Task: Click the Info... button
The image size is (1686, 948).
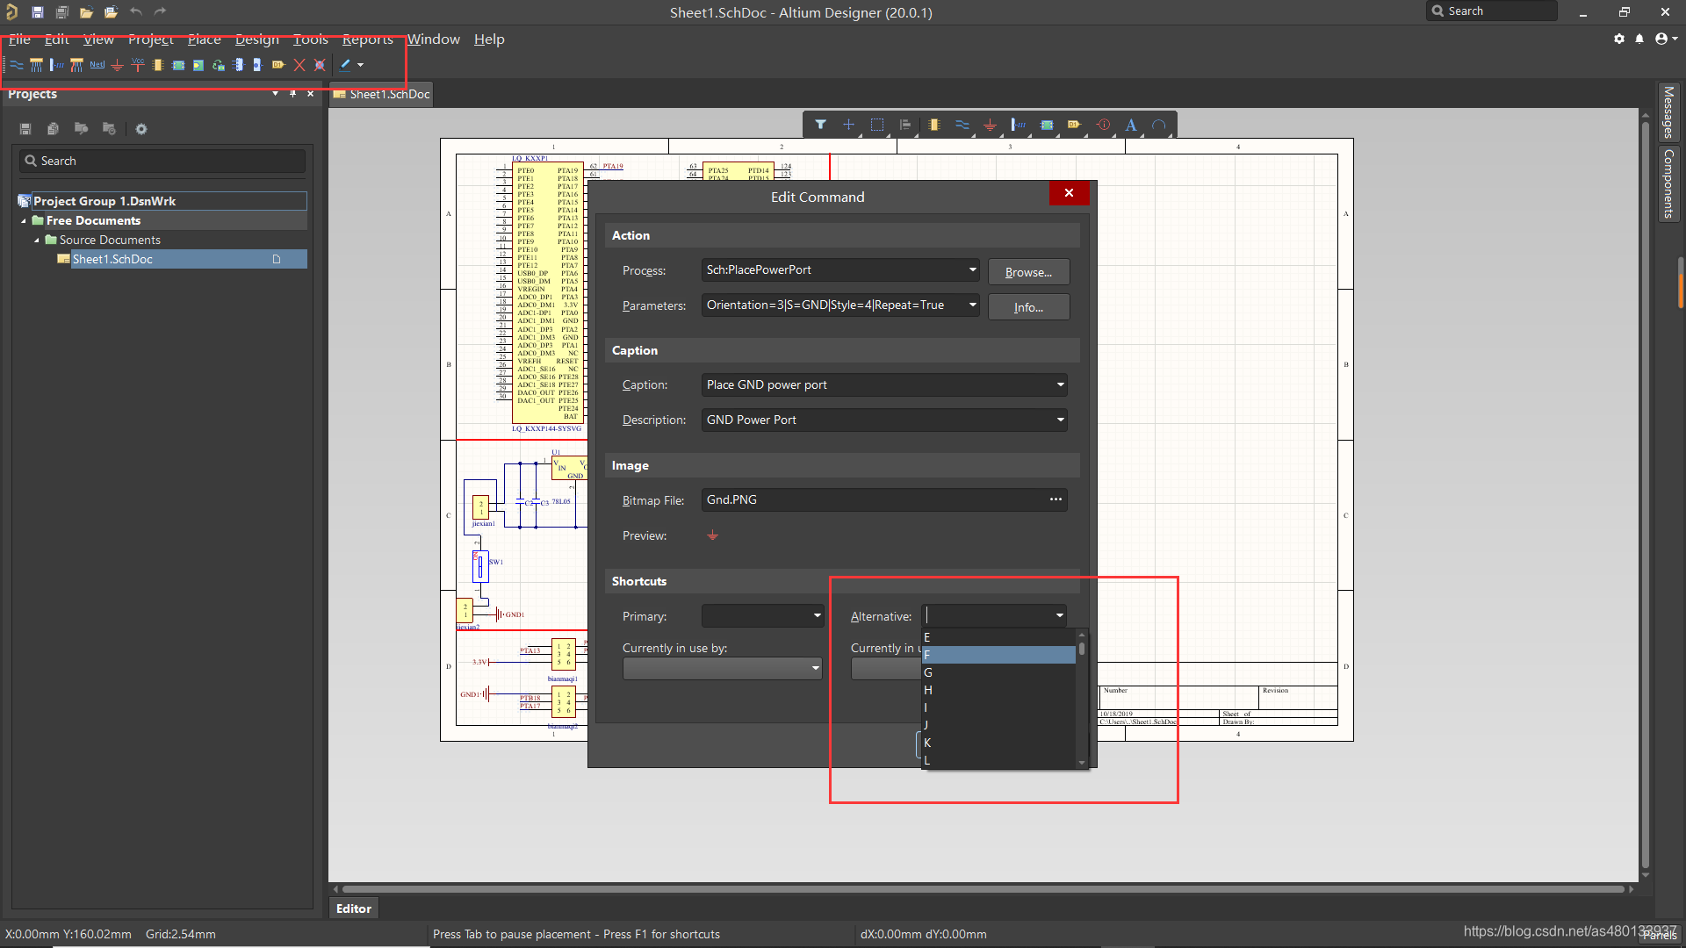Action: coord(1028,307)
